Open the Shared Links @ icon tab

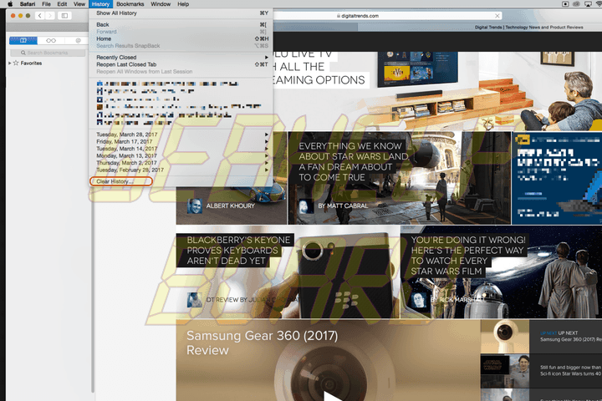click(x=78, y=40)
